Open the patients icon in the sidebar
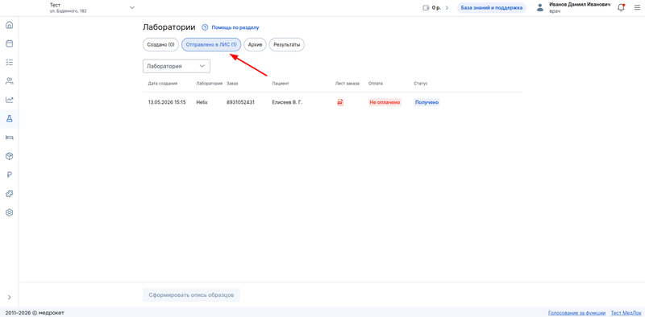This screenshot has width=645, height=317. 9,81
